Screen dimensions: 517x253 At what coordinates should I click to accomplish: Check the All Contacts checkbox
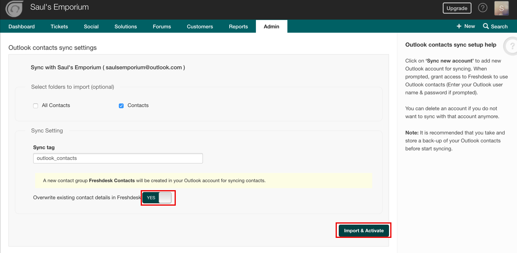click(35, 106)
